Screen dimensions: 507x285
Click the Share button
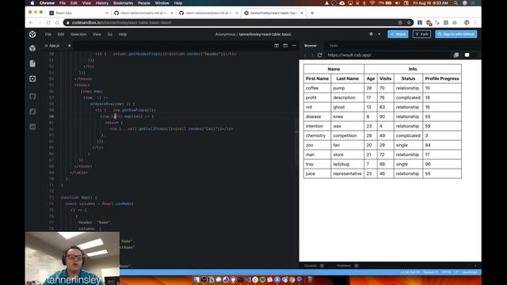click(x=398, y=34)
